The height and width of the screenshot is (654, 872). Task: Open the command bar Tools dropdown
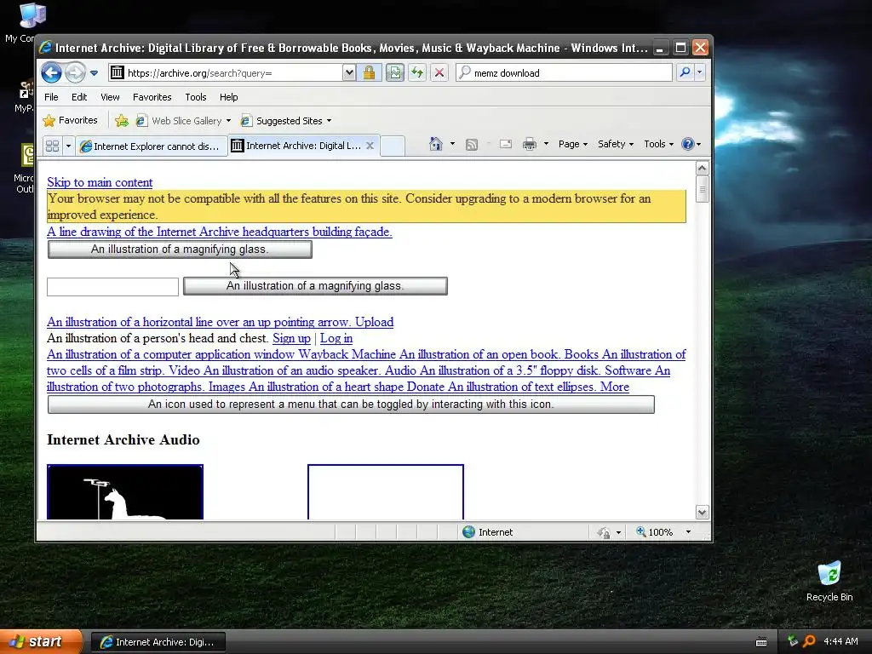coord(658,144)
